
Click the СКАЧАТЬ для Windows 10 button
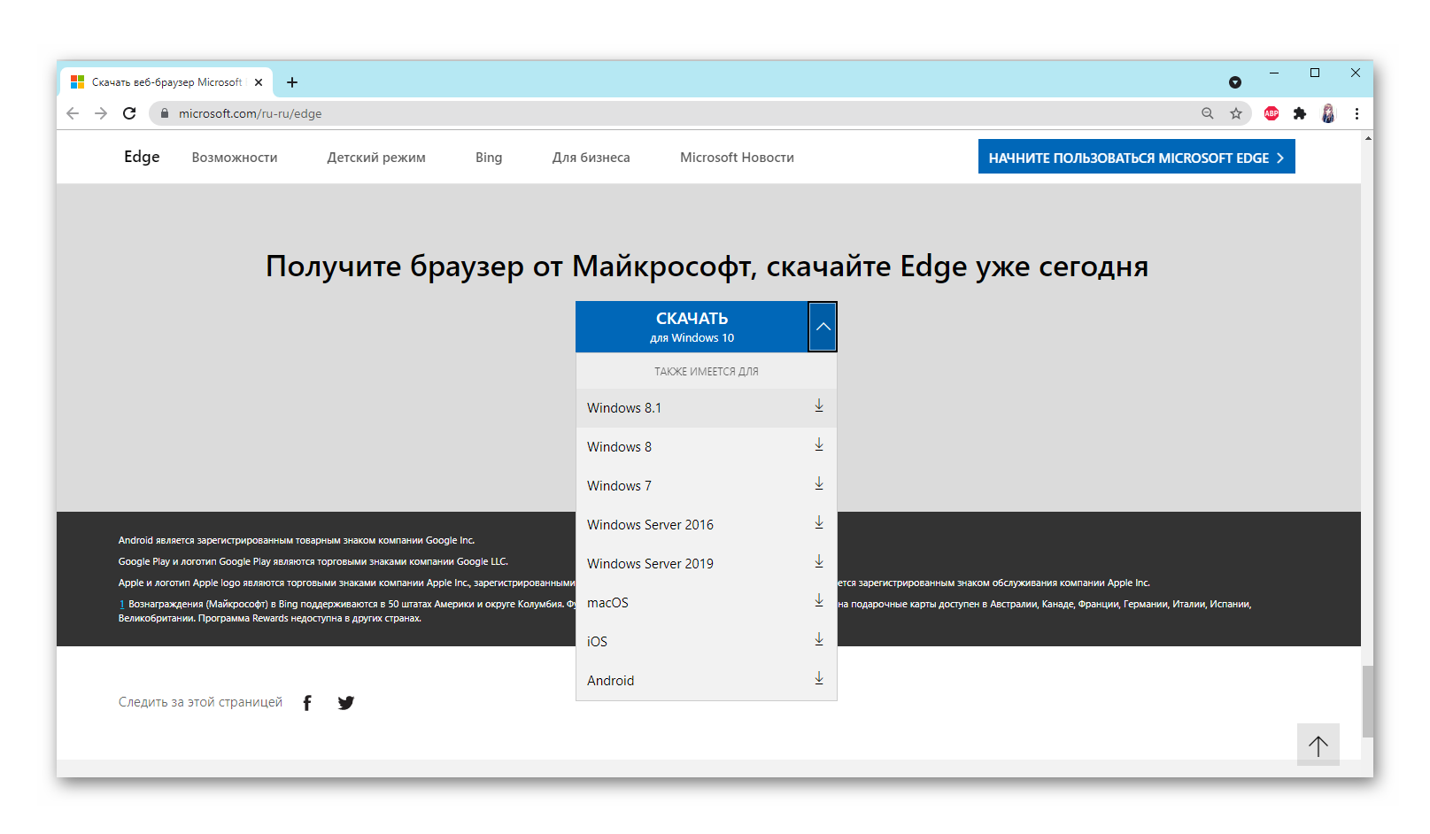coord(692,327)
